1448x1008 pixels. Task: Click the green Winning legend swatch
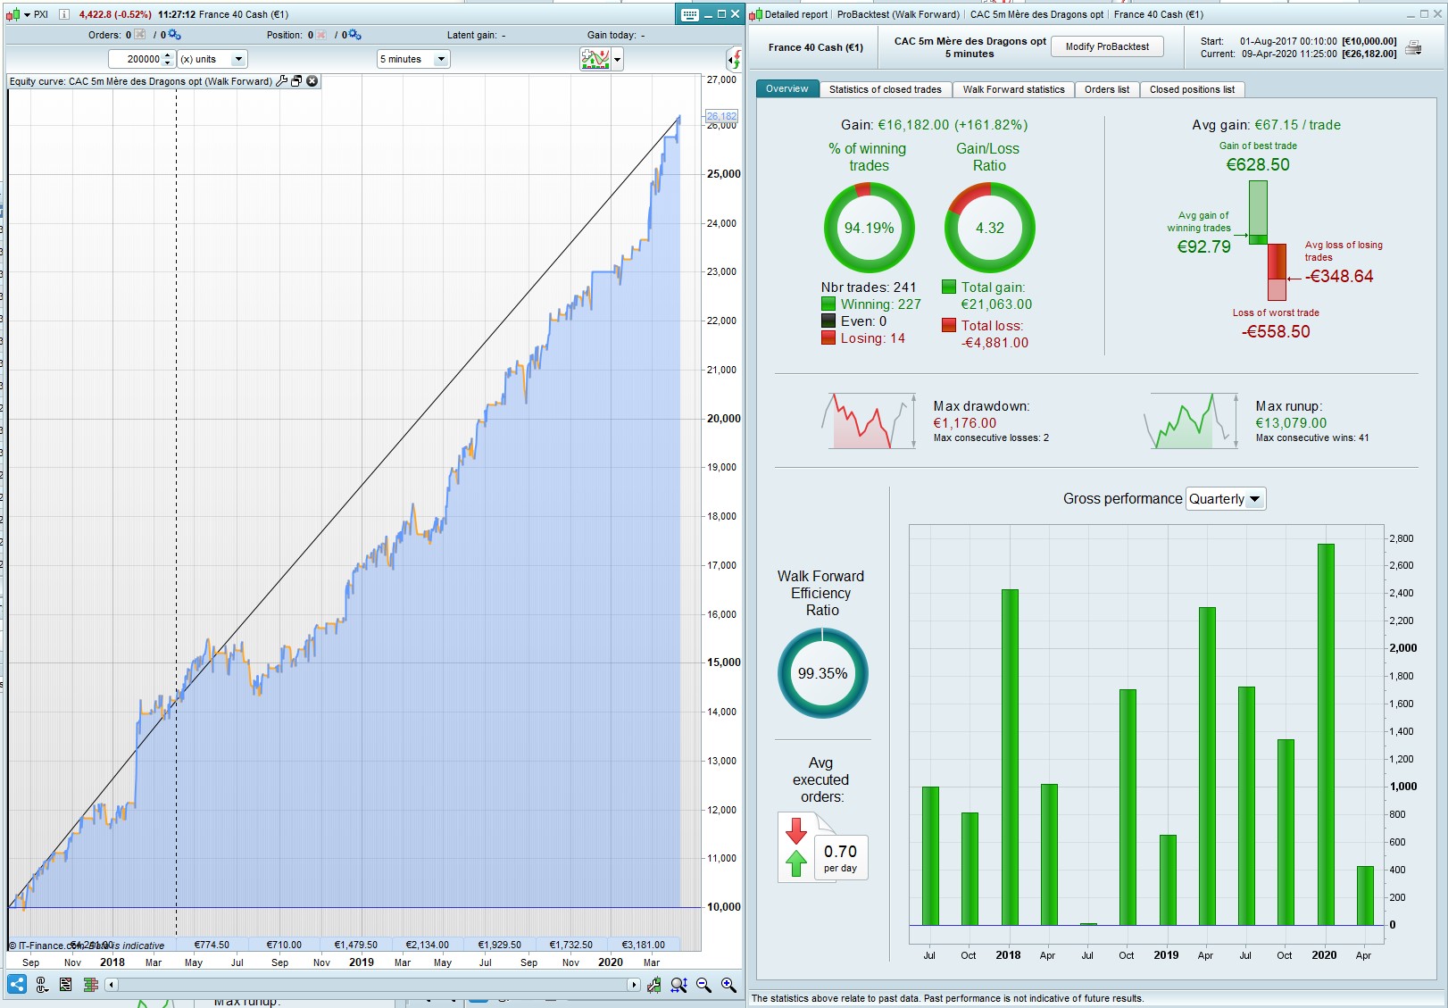[828, 304]
